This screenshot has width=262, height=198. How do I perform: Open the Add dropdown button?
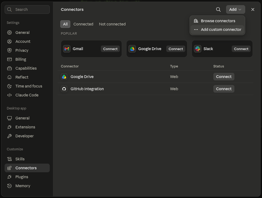point(236,9)
